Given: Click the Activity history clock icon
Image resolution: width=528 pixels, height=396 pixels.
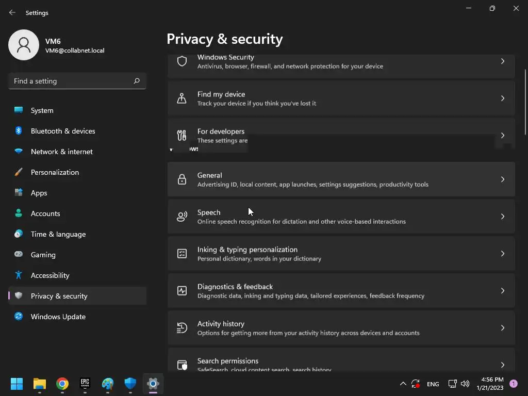Looking at the screenshot, I should coord(182,327).
